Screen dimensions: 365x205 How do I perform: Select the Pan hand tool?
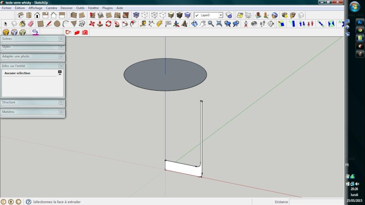(203, 24)
